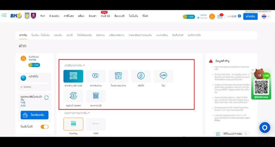The height and width of the screenshot is (147, 275).
Task: Select PomPay as deposit channel
Action: click(73, 124)
